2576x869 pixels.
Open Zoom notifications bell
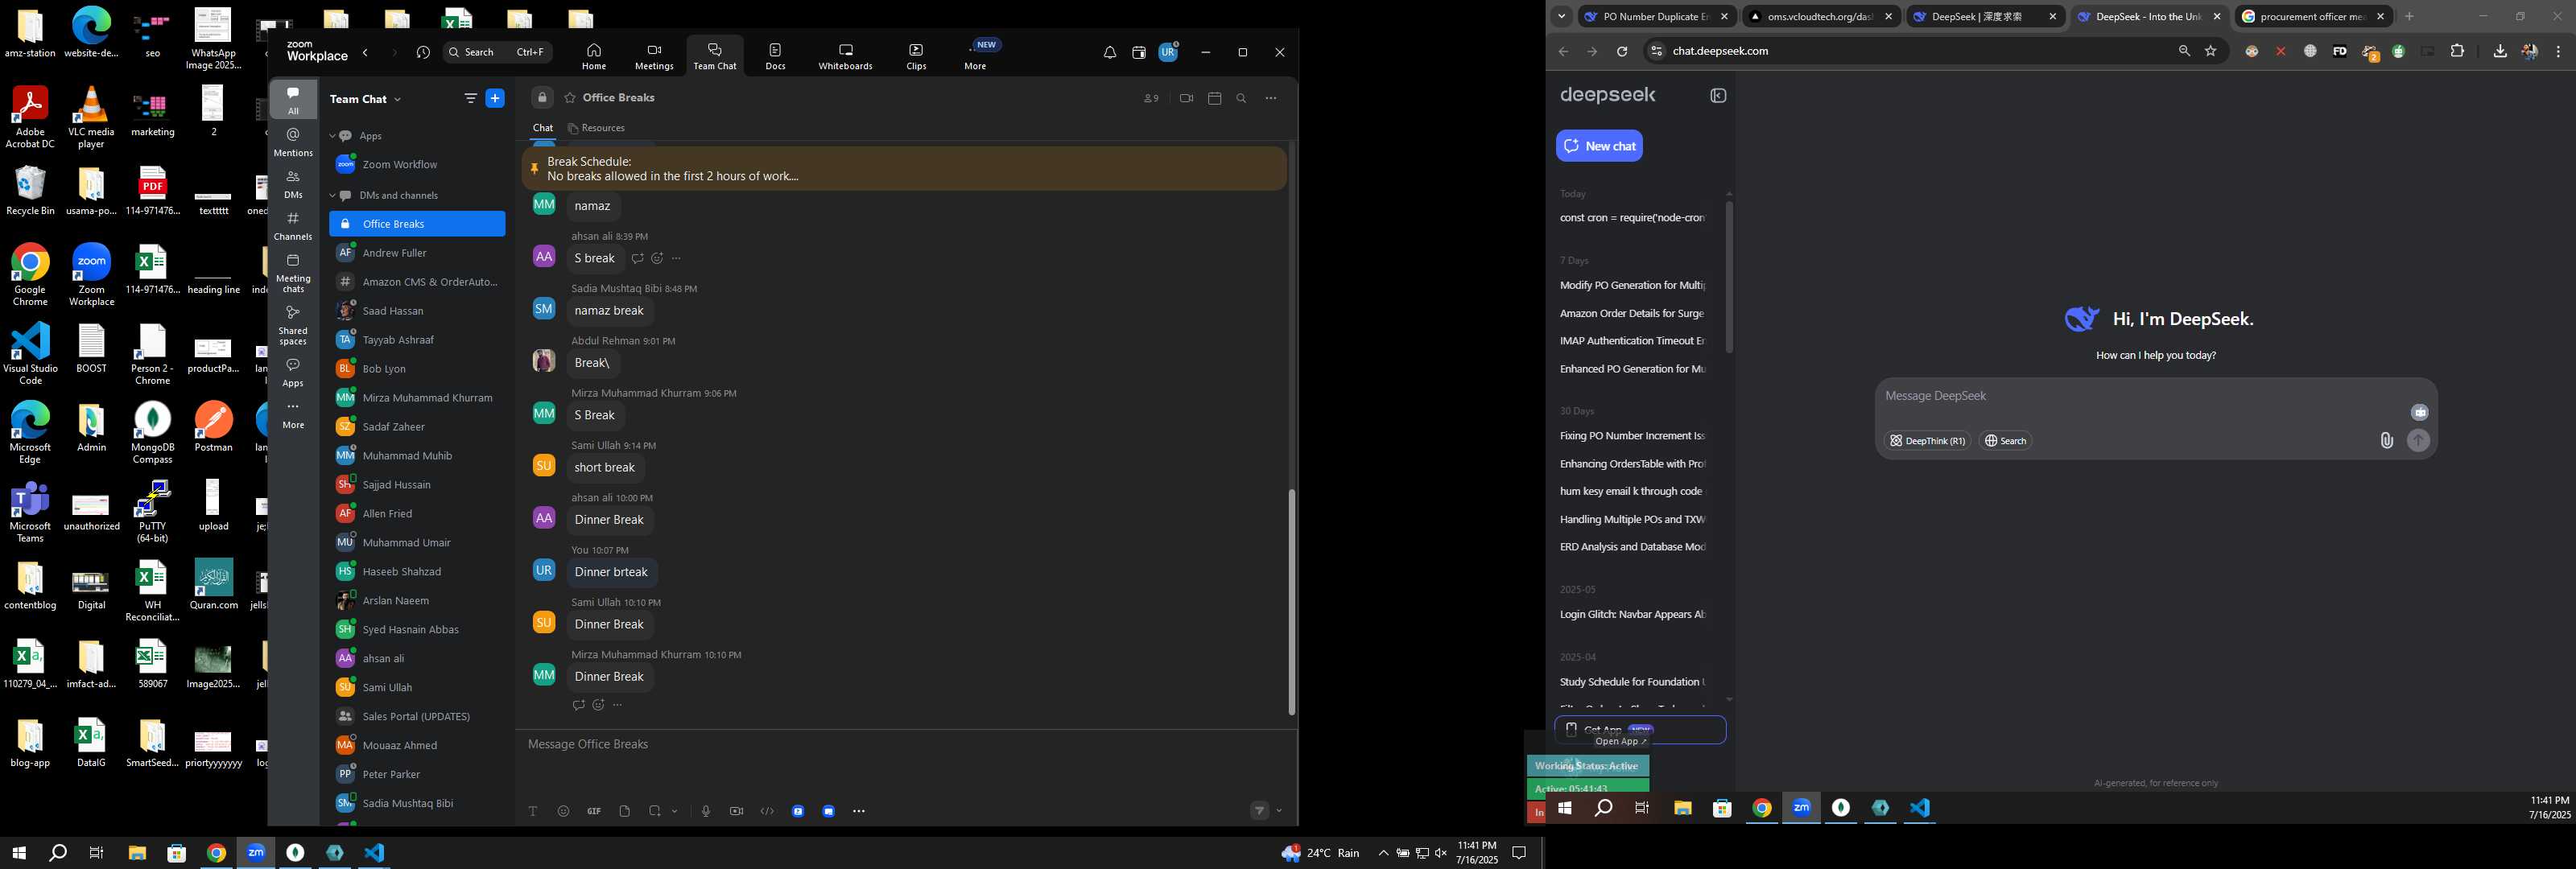click(x=1110, y=52)
